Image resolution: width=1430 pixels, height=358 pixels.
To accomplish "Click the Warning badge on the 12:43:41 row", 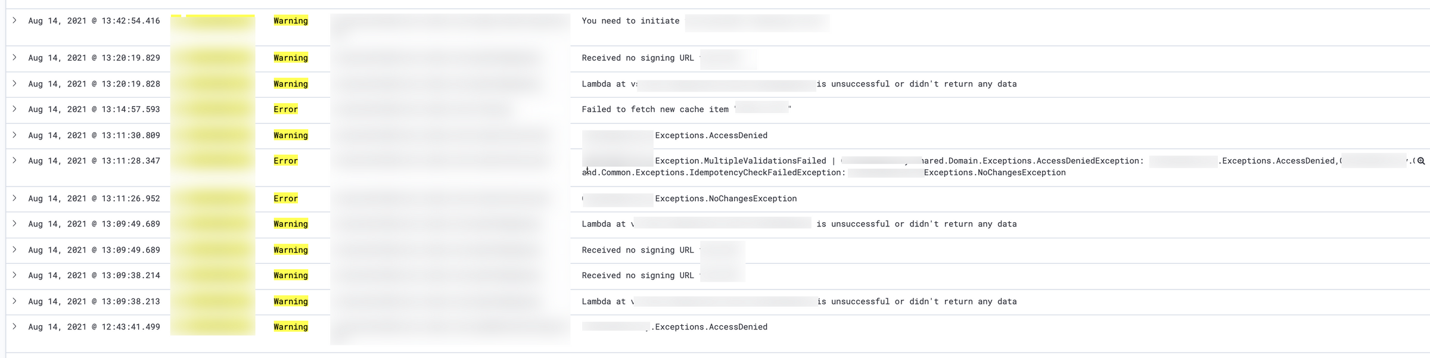I will [x=290, y=326].
